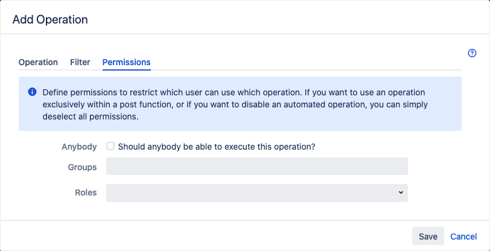Screen dimensions: 490x251
Task: Open the Filter tab
Action: tap(80, 62)
